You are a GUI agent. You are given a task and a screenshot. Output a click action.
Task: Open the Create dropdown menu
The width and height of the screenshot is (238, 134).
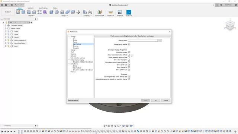(x=31, y=16)
